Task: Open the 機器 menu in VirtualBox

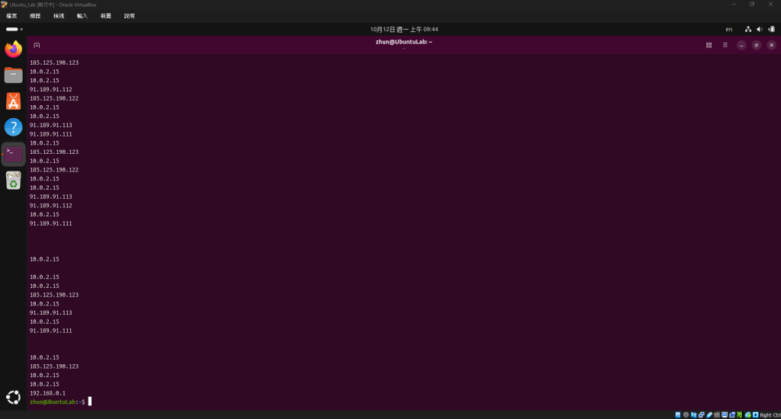Action: (x=35, y=16)
